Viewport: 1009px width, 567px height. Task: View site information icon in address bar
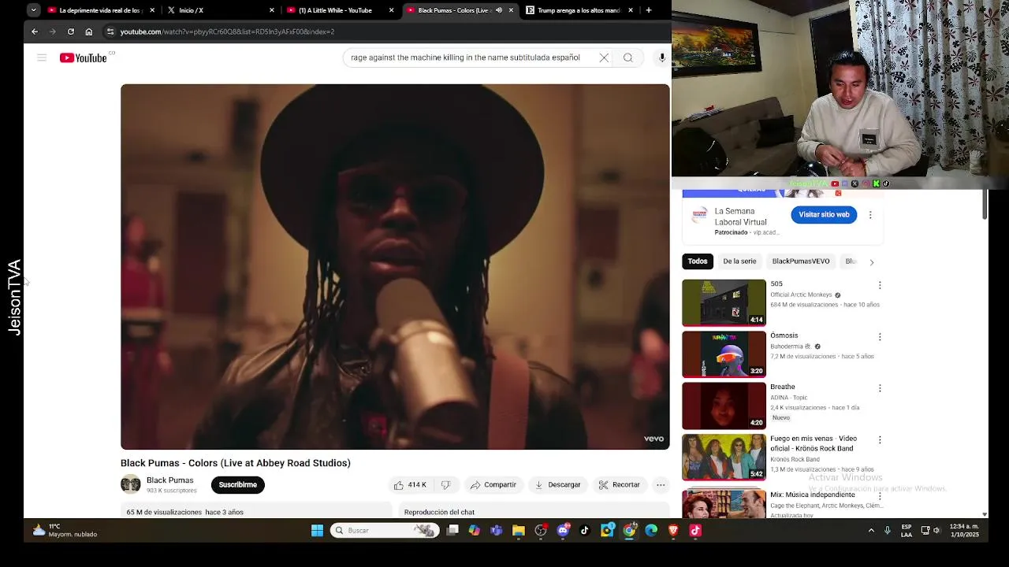(111, 31)
